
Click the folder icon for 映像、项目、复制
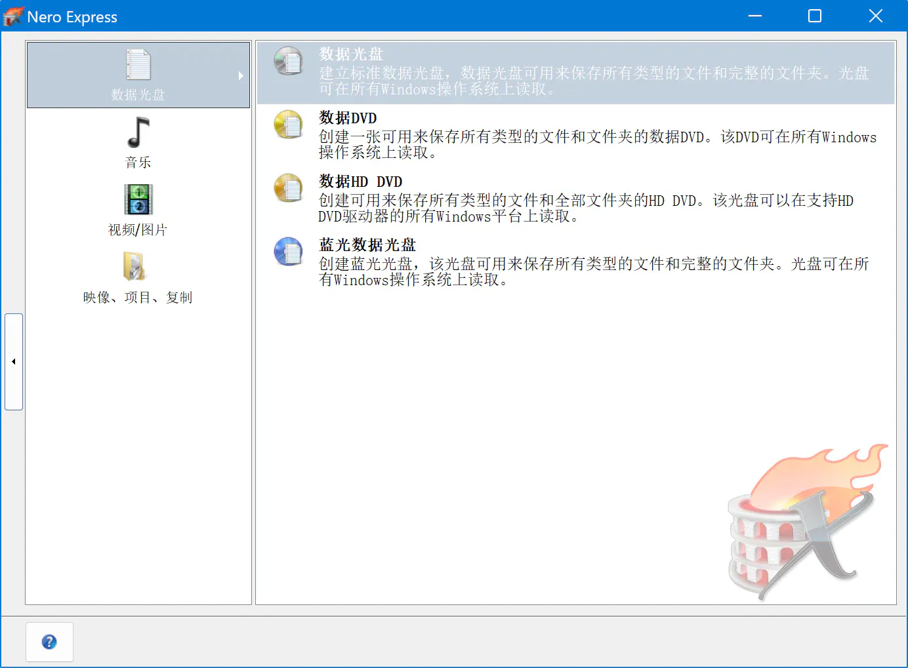(134, 267)
